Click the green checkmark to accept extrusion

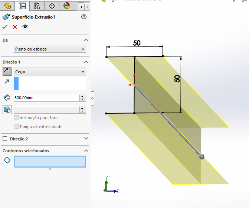tap(5, 27)
